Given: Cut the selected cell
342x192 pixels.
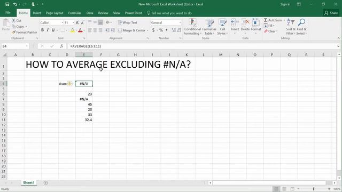Looking at the screenshot, I should tap(17, 20).
